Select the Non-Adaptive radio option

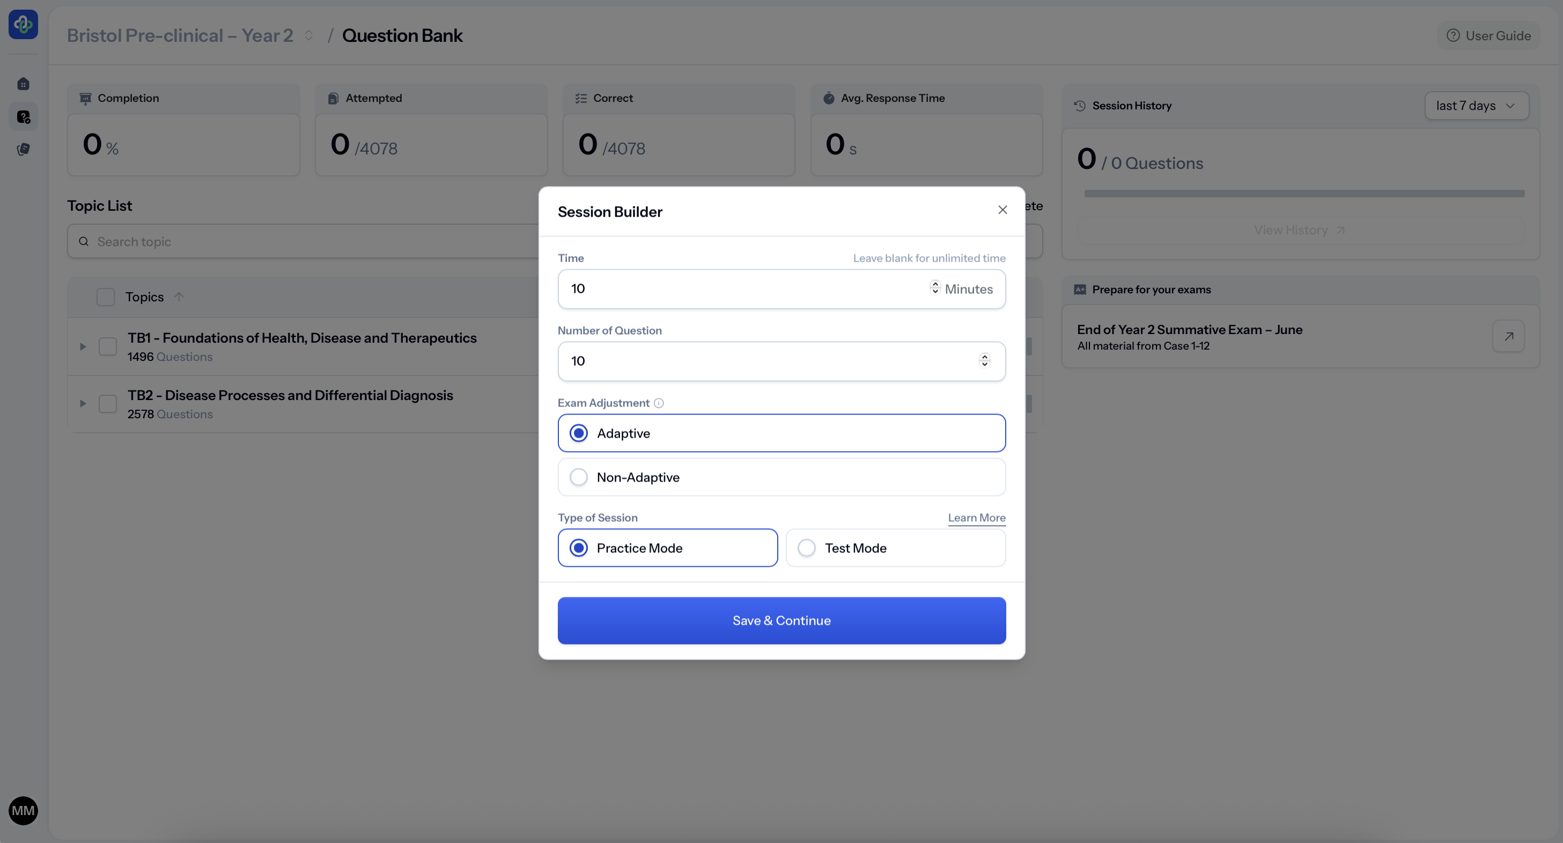click(579, 477)
